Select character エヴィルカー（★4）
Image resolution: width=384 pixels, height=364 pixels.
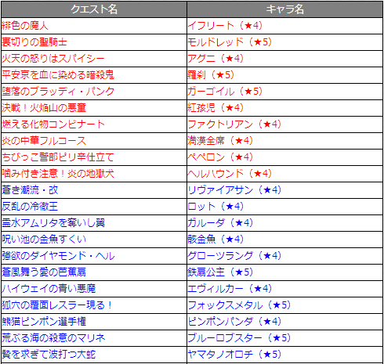point(230,289)
